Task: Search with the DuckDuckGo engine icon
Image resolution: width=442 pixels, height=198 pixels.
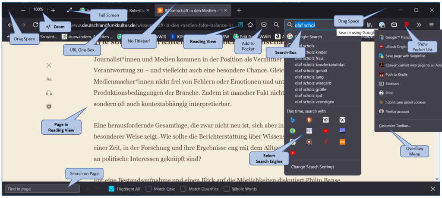Action: tap(309, 120)
